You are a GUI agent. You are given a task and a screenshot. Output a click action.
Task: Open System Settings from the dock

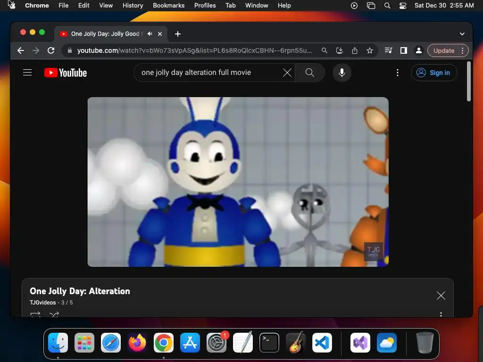(216, 343)
